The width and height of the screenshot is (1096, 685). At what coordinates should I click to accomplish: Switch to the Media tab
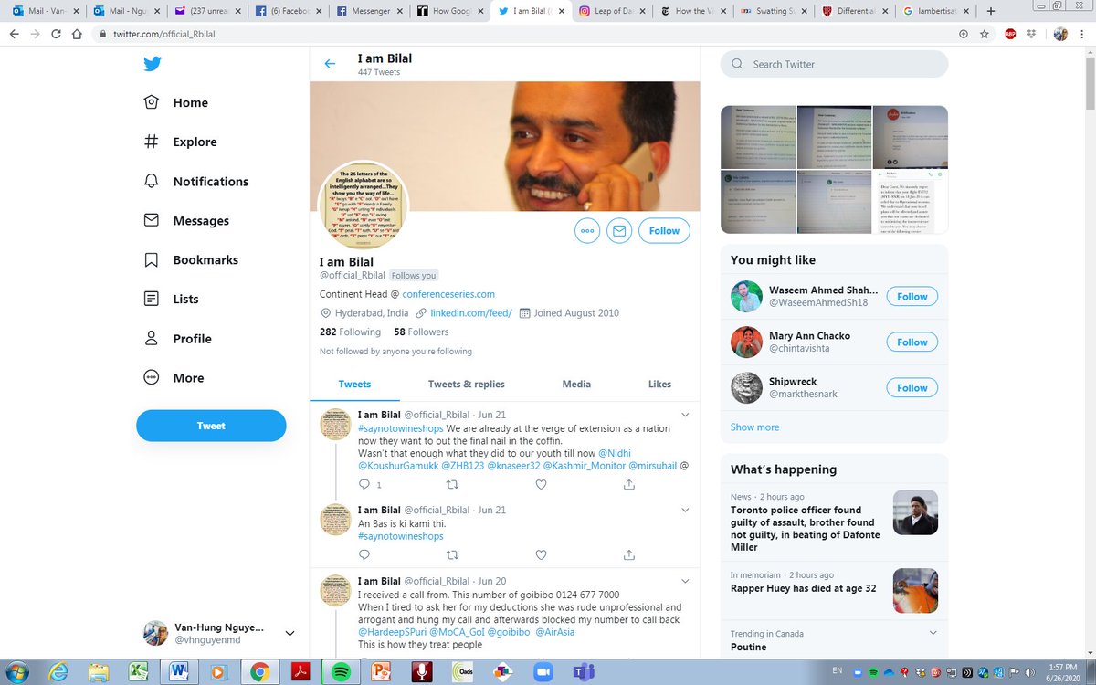[576, 384]
